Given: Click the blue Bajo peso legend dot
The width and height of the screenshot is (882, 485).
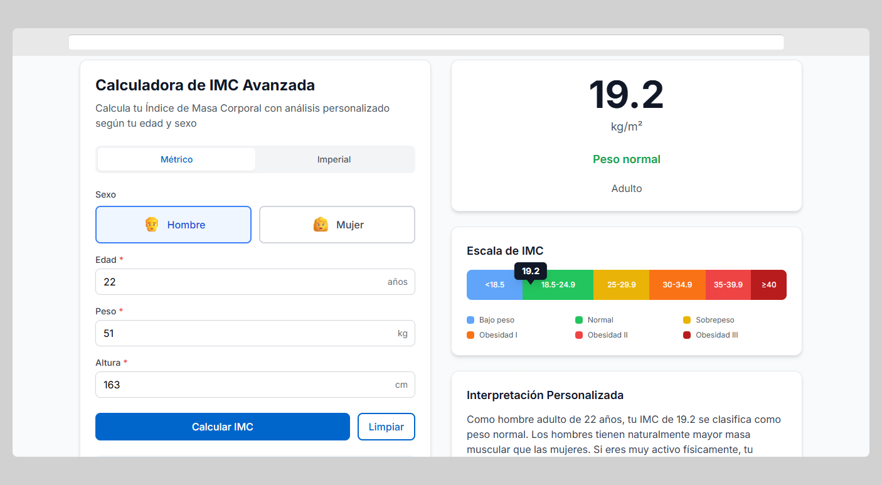Looking at the screenshot, I should coord(469,319).
